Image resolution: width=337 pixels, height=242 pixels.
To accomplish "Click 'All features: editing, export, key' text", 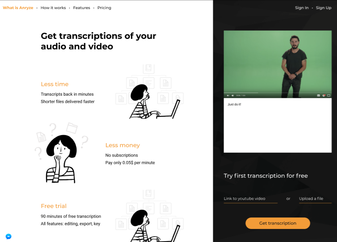I will [x=70, y=224].
